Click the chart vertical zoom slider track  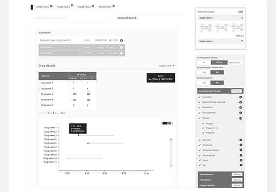pyautogui.click(x=171, y=153)
